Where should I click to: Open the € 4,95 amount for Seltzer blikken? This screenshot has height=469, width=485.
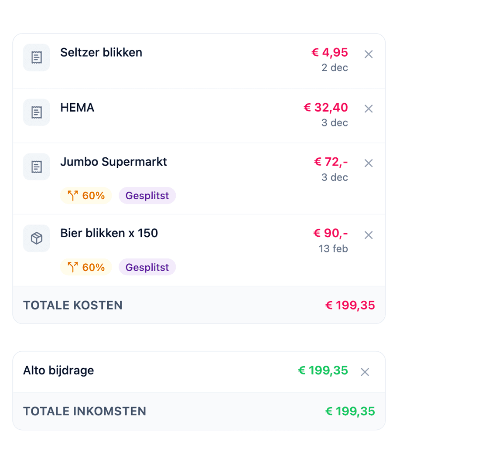click(329, 53)
